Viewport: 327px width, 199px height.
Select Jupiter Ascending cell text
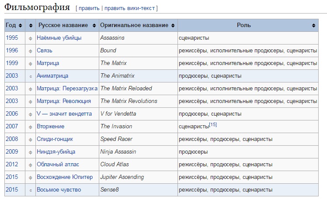122,177
